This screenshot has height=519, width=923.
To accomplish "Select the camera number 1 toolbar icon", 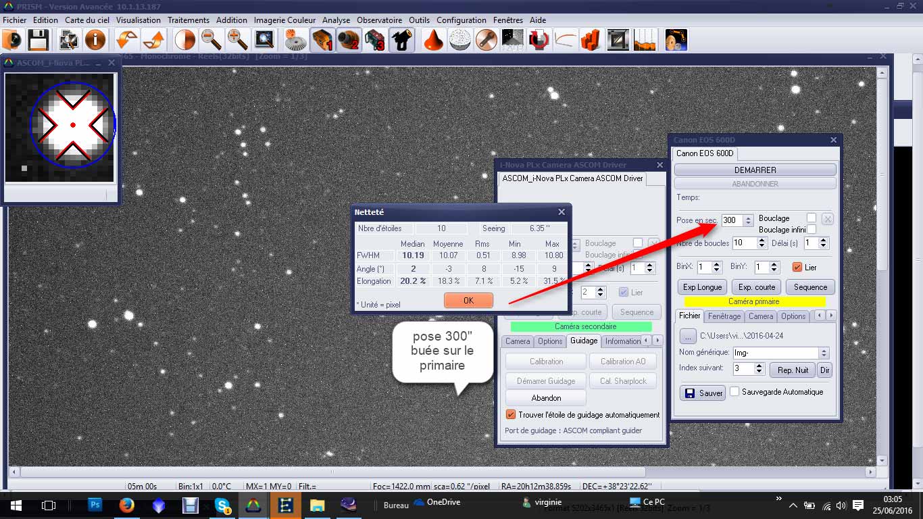I will click(324, 41).
